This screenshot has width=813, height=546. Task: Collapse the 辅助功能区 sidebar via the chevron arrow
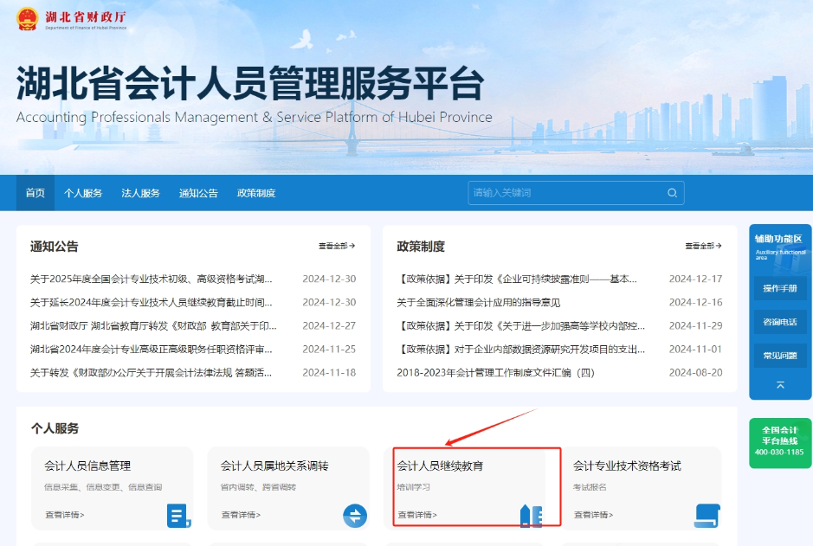point(780,383)
